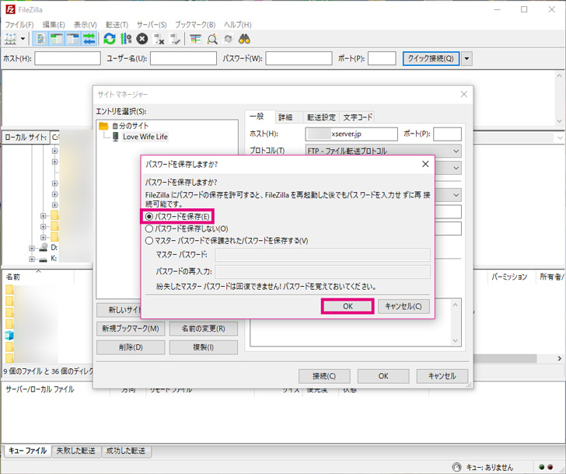Click the reconnect to last server icon
This screenshot has width=566, height=474.
click(176, 39)
